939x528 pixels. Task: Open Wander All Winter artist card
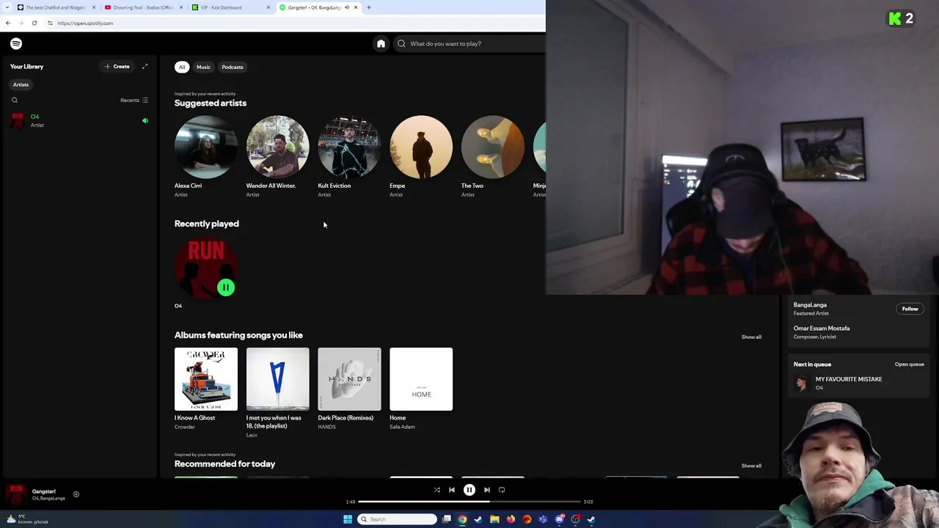point(277,156)
